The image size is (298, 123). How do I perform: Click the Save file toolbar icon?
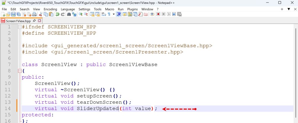13,14
